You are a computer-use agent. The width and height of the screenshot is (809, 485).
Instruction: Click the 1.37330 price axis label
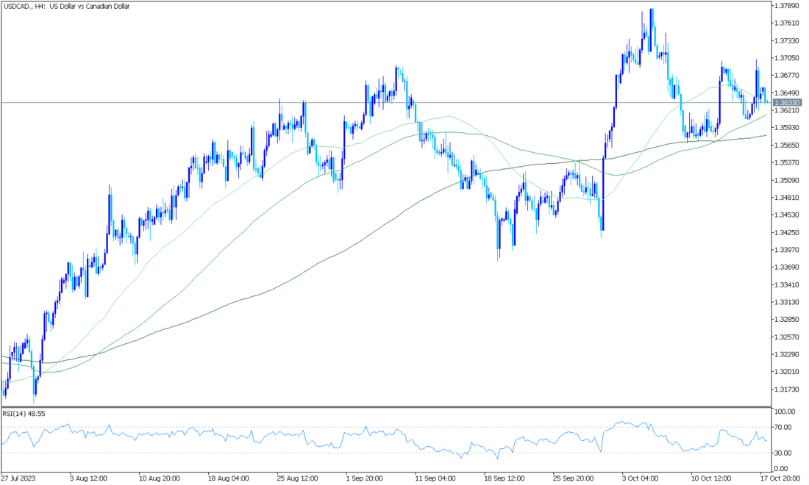[x=787, y=40]
